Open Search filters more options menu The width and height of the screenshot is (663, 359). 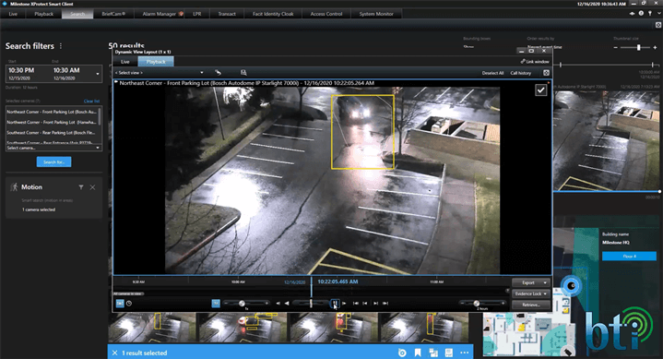point(61,46)
